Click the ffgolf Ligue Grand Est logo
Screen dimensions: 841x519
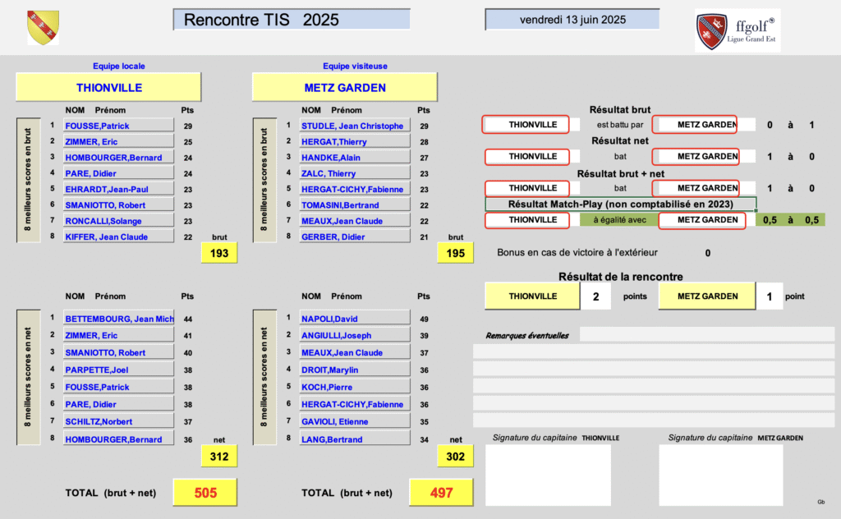tap(737, 30)
